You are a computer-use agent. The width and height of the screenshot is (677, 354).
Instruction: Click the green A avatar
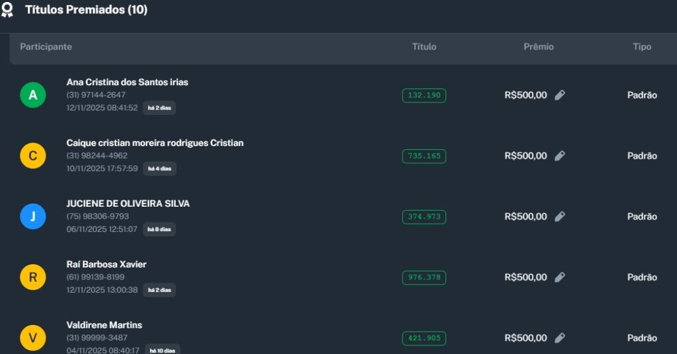coord(33,95)
